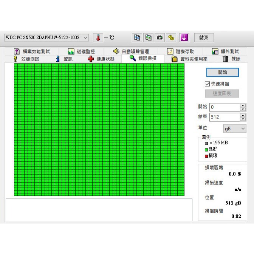Click the 結束 value field showing 512

click(225, 117)
